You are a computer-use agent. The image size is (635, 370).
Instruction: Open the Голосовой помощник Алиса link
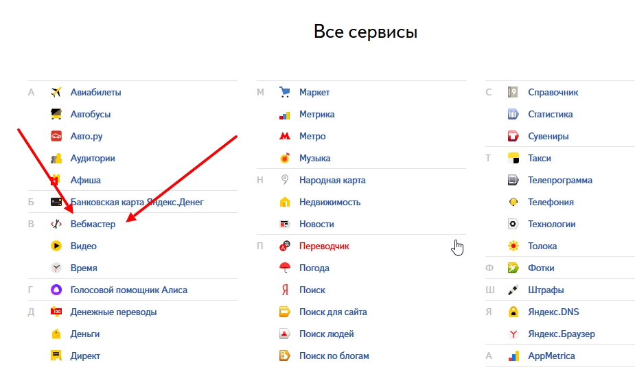point(129,290)
